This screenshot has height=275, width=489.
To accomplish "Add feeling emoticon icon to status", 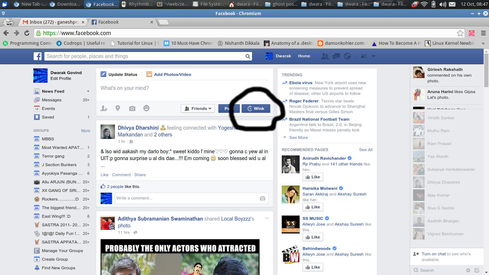I will [146, 108].
